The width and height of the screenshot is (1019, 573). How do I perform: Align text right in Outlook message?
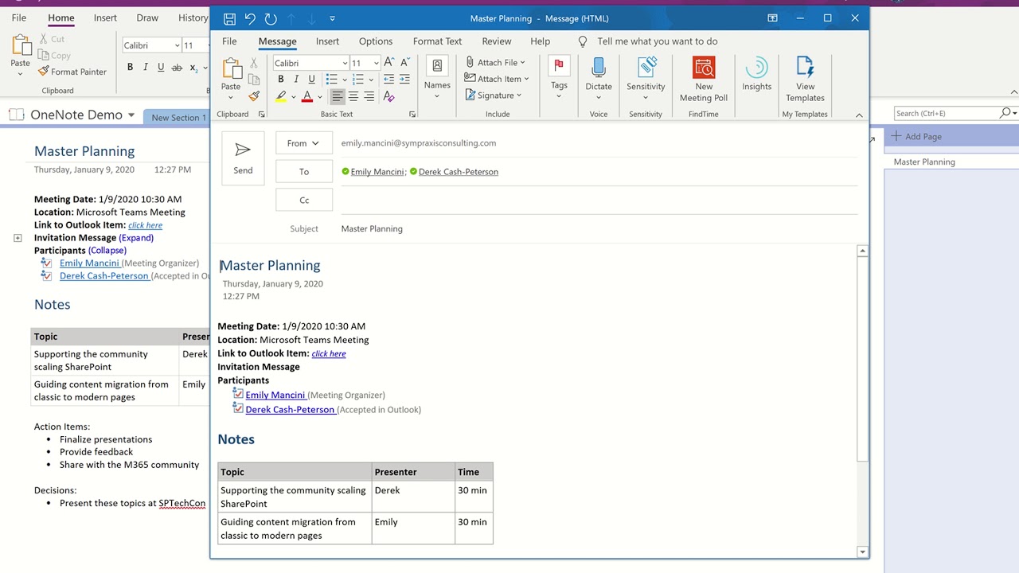369,96
